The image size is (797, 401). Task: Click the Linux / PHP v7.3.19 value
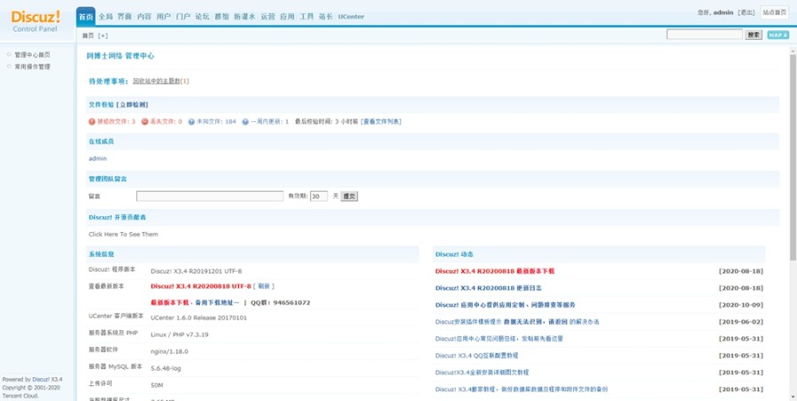pyautogui.click(x=180, y=335)
